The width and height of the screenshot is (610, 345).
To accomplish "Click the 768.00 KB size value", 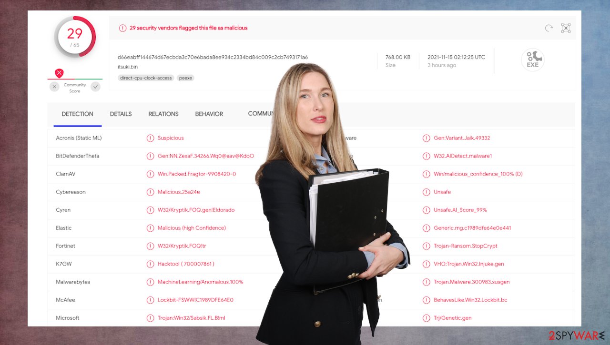I will (398, 57).
